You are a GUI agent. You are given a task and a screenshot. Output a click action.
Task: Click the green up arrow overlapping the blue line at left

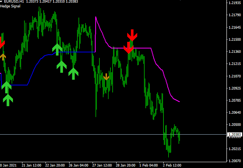point(7,88)
